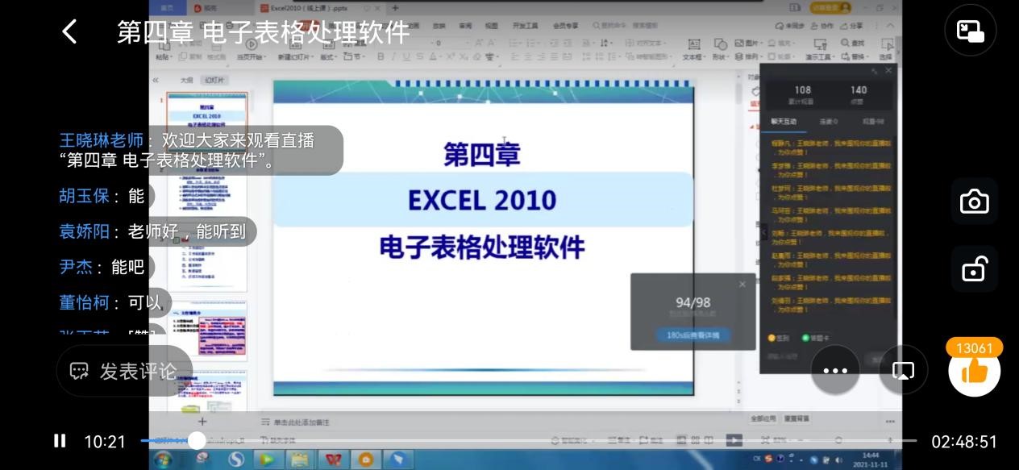Click taskbar clock showing 14:44
The width and height of the screenshot is (1019, 470).
(871, 460)
